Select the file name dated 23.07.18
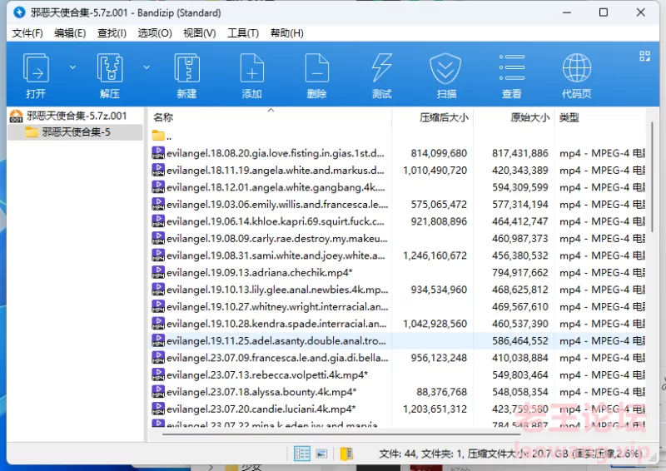The height and width of the screenshot is (471, 666). (261, 392)
